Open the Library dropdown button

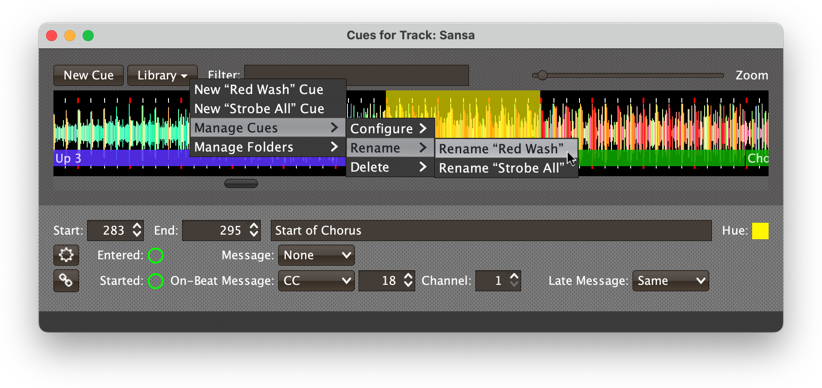click(x=162, y=75)
